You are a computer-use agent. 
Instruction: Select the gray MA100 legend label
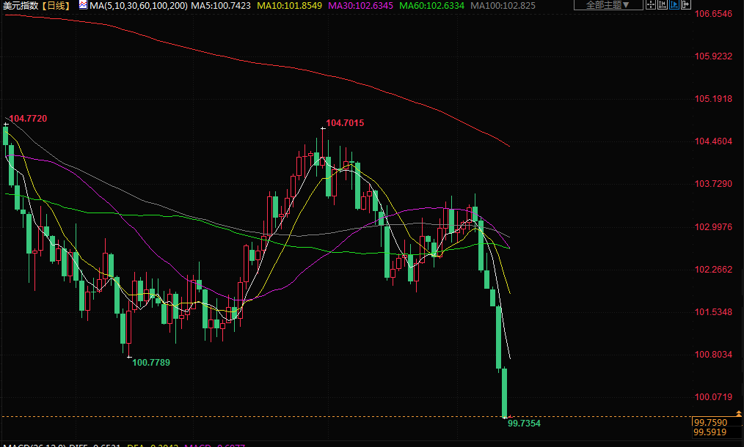[x=503, y=6]
